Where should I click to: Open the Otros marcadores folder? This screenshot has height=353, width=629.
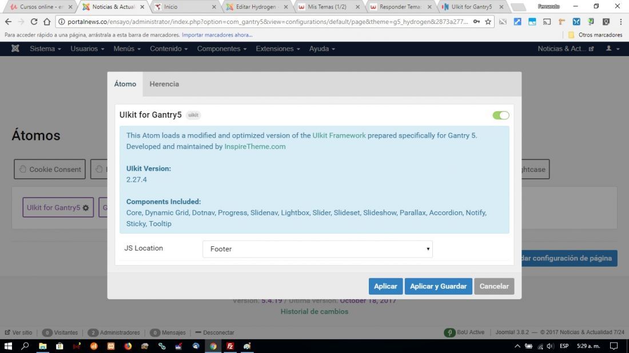tap(595, 35)
